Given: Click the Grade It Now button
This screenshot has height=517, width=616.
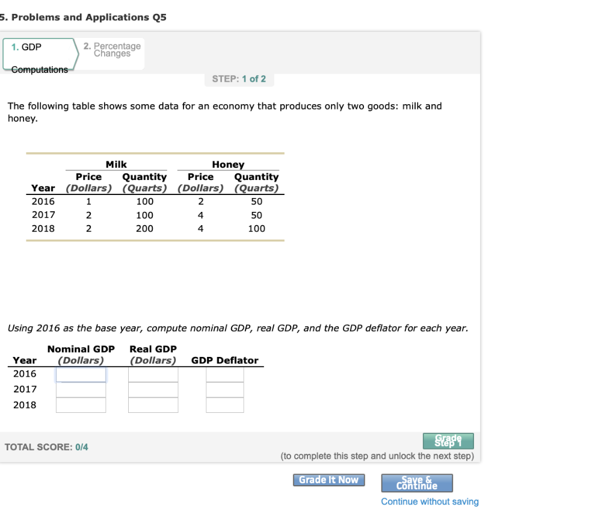Looking at the screenshot, I should click(328, 480).
